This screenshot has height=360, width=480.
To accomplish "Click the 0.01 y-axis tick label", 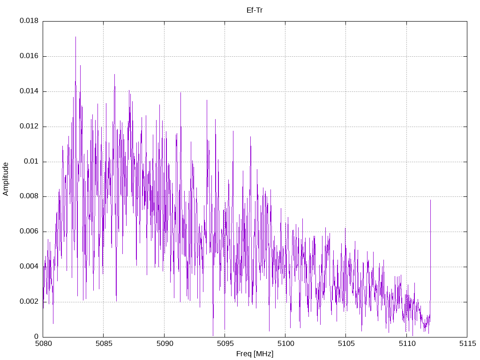I will click(31, 161).
